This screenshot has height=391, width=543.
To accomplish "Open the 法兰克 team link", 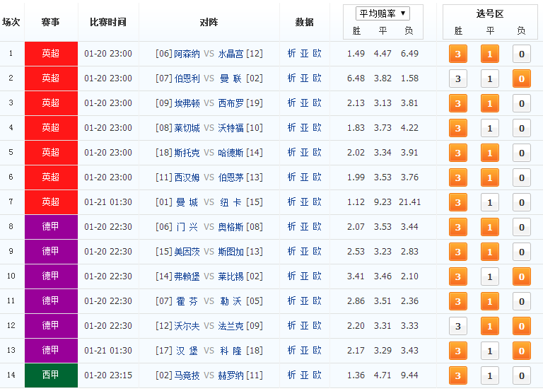I will [231, 326].
